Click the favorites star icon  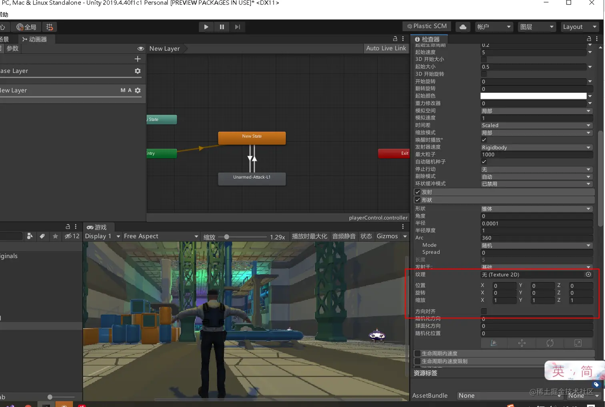click(x=55, y=236)
